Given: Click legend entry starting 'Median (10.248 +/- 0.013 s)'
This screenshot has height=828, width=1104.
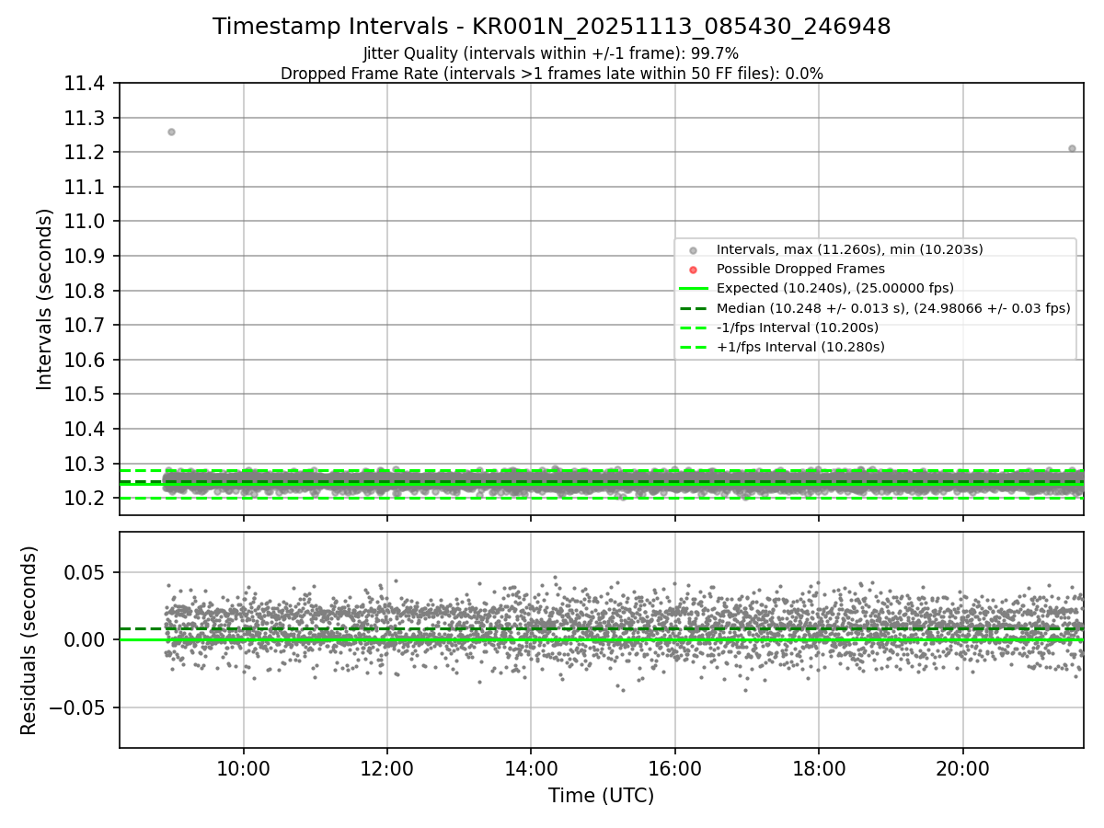Looking at the screenshot, I should coord(893,308).
